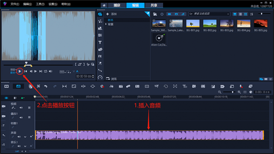Toggle repeat playback loop
Viewport: 274px width, 154px height.
click(x=46, y=71)
